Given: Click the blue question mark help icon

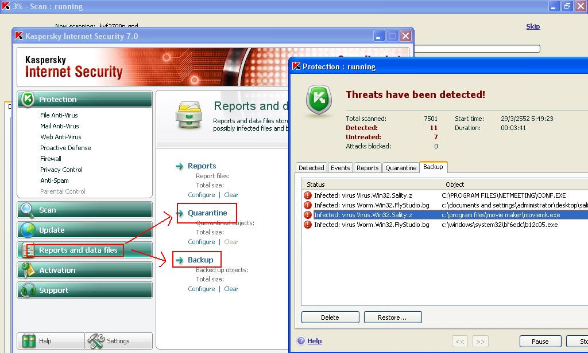Looking at the screenshot, I should click(301, 340).
